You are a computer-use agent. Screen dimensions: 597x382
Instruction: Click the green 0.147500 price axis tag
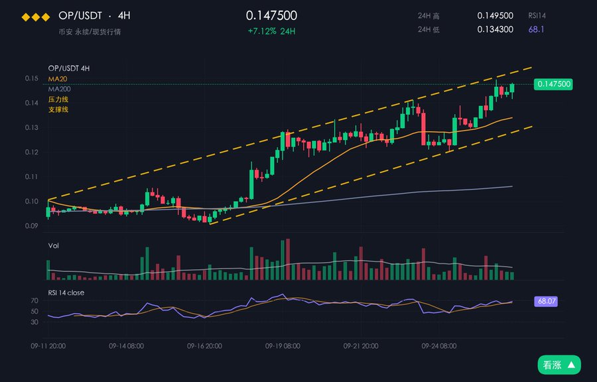[x=553, y=84]
